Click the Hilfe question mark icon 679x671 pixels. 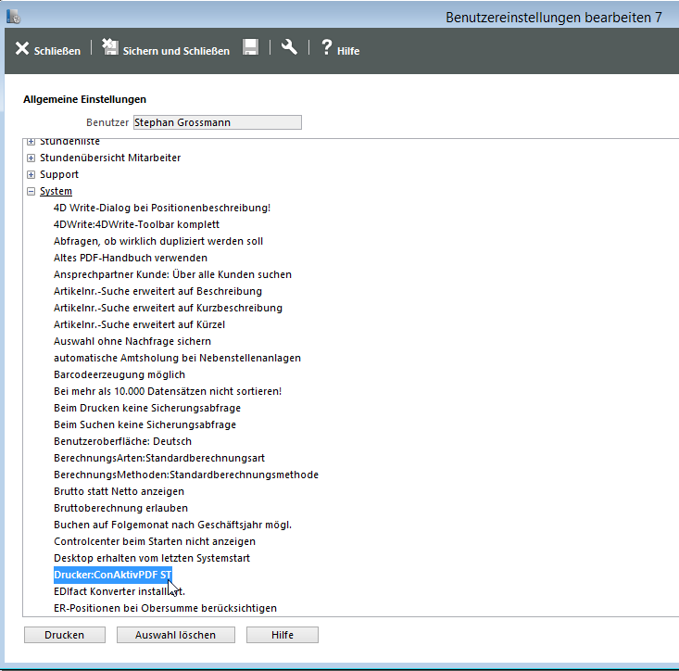pos(326,48)
